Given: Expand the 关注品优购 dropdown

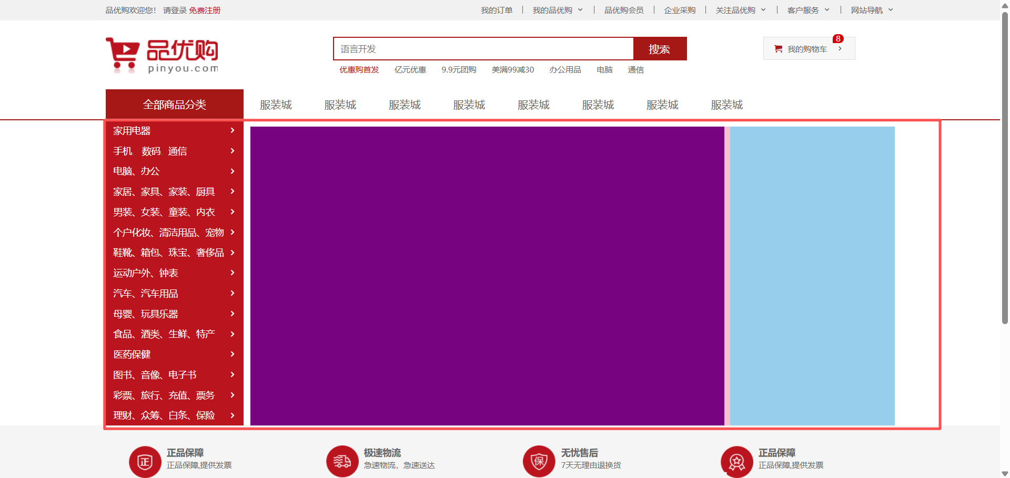Looking at the screenshot, I should [x=741, y=10].
